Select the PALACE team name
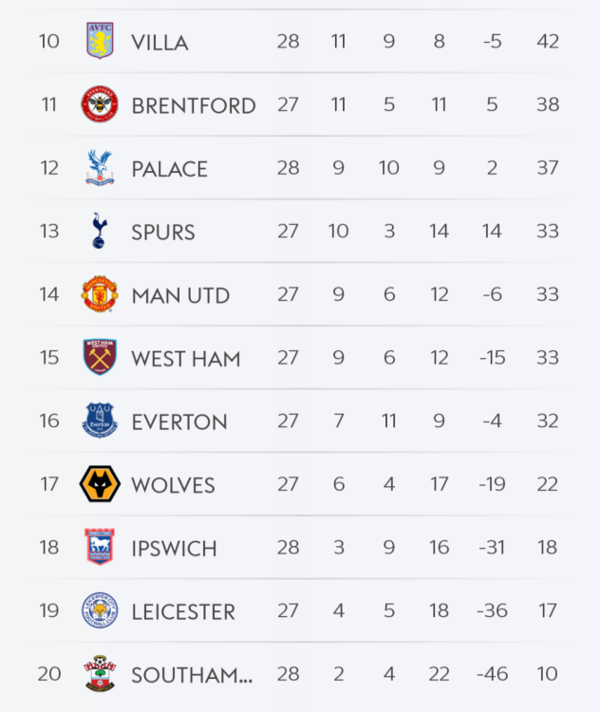The width and height of the screenshot is (600, 712). click(169, 169)
